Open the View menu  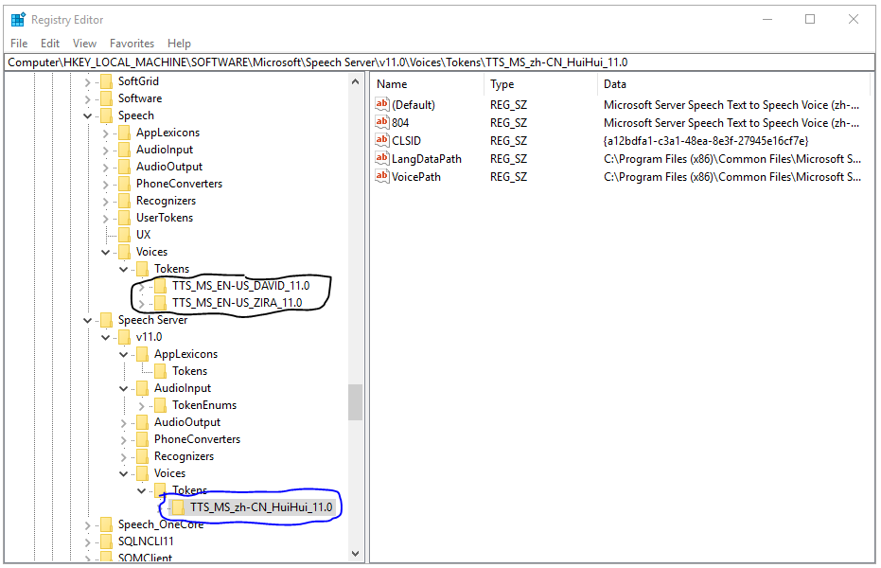84,44
